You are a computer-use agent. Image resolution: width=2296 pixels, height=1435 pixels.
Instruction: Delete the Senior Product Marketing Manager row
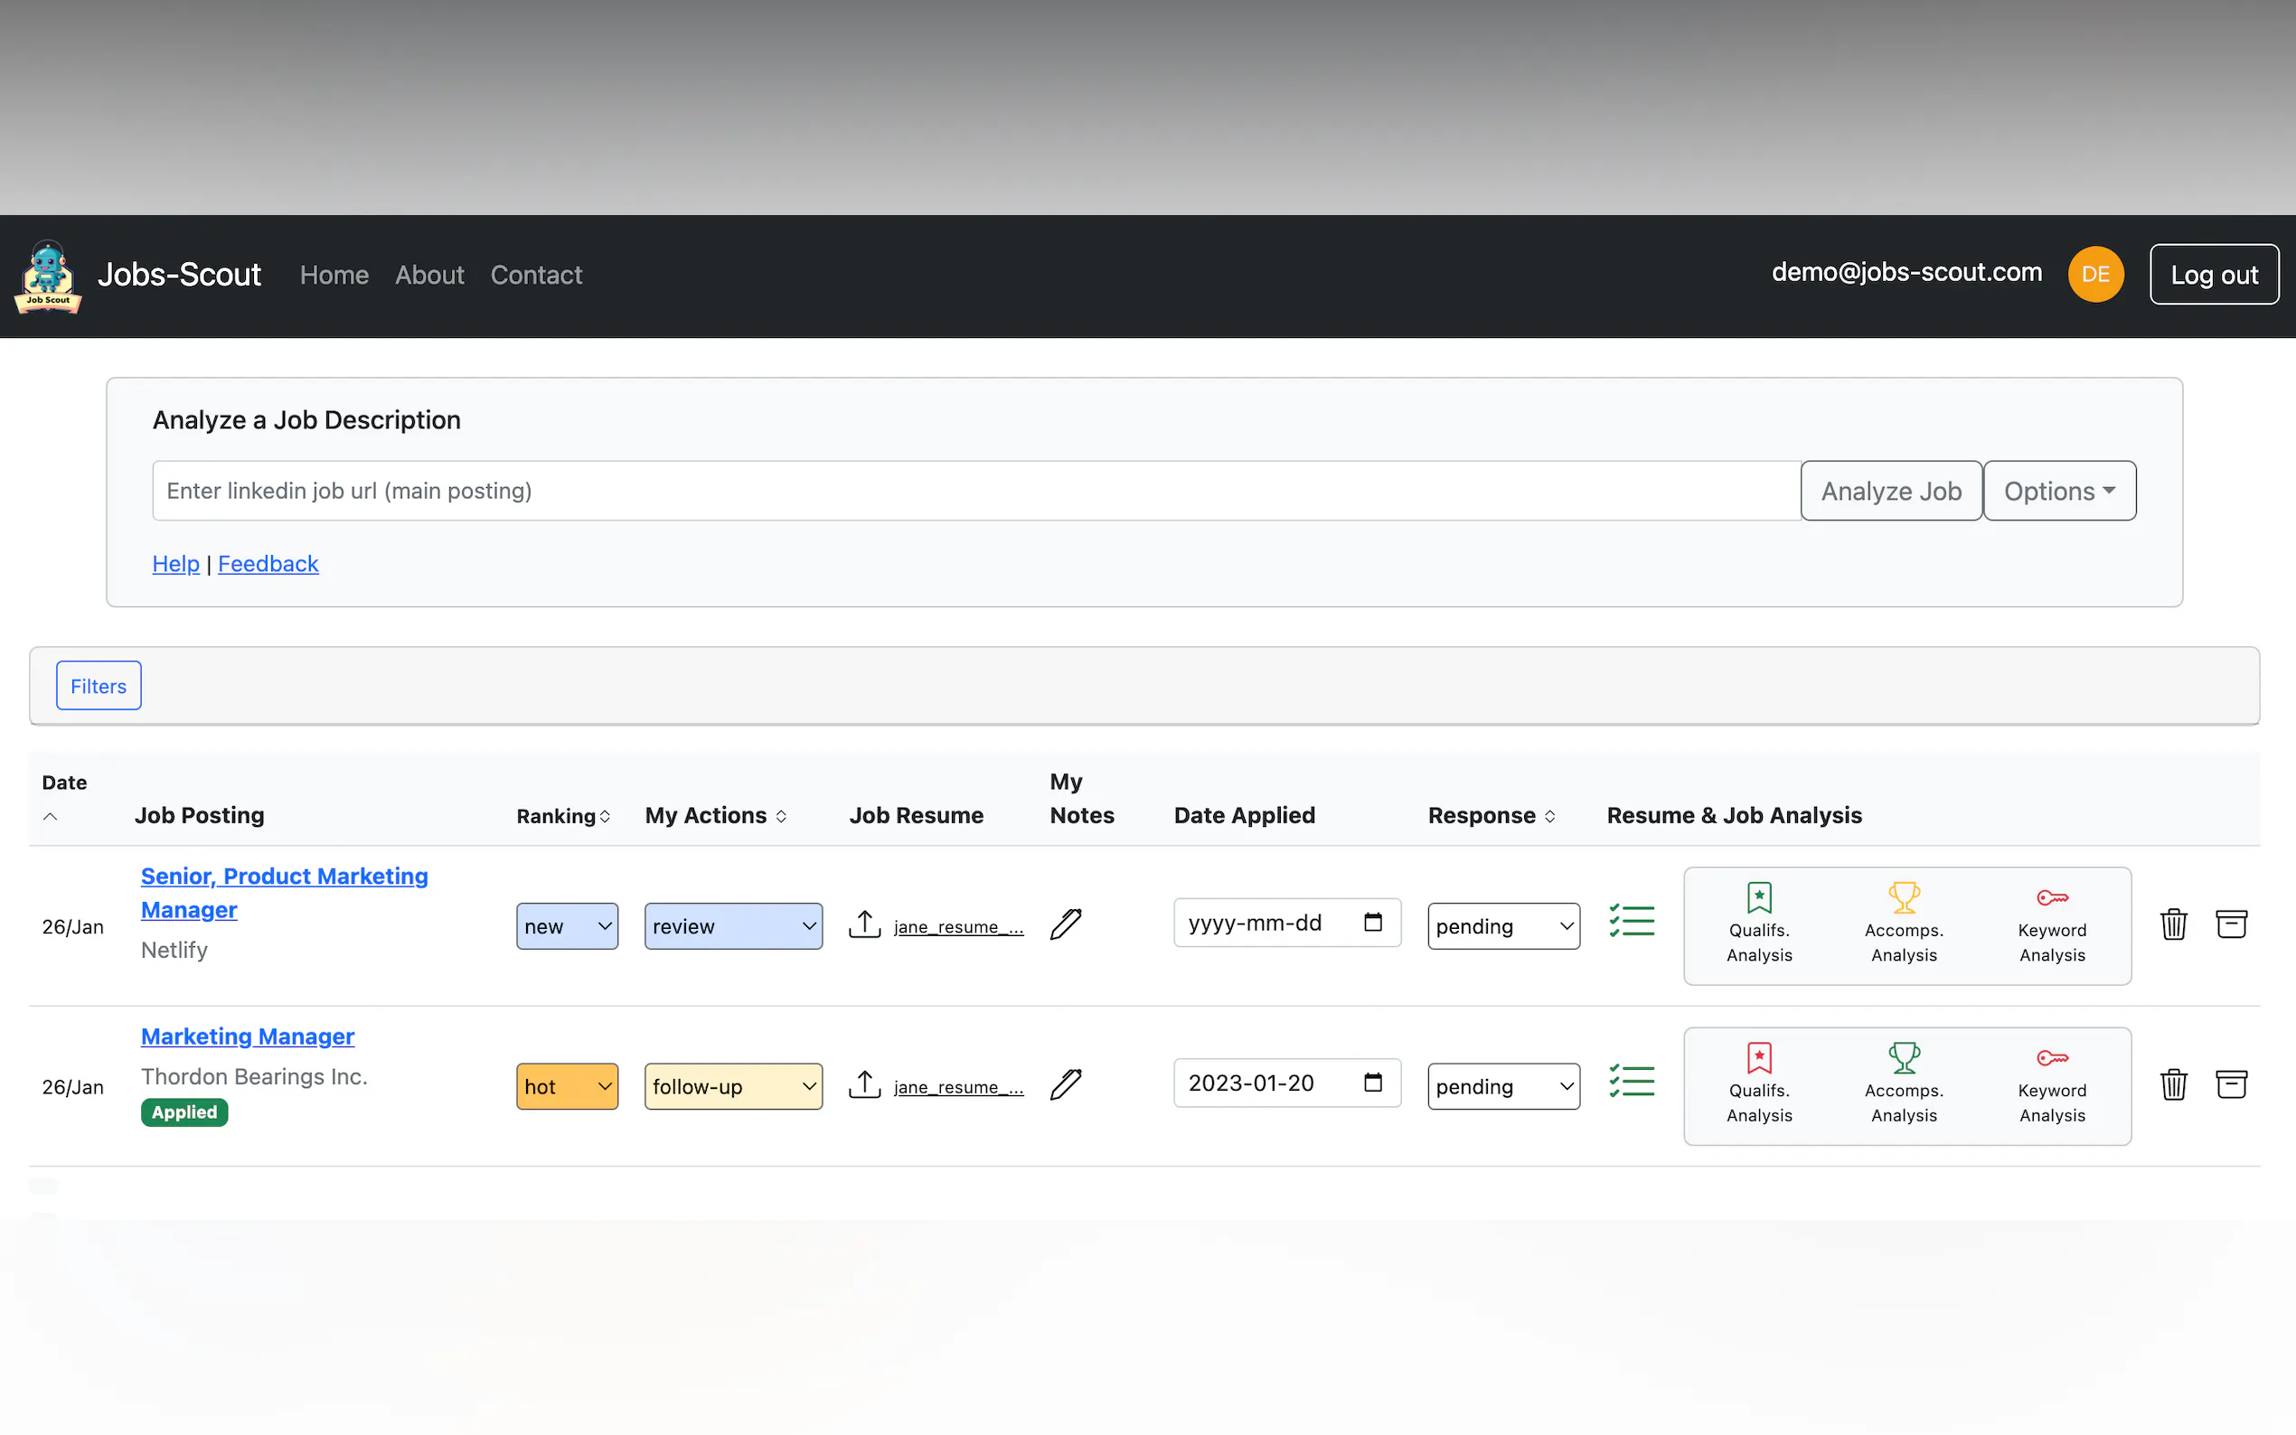point(2172,924)
